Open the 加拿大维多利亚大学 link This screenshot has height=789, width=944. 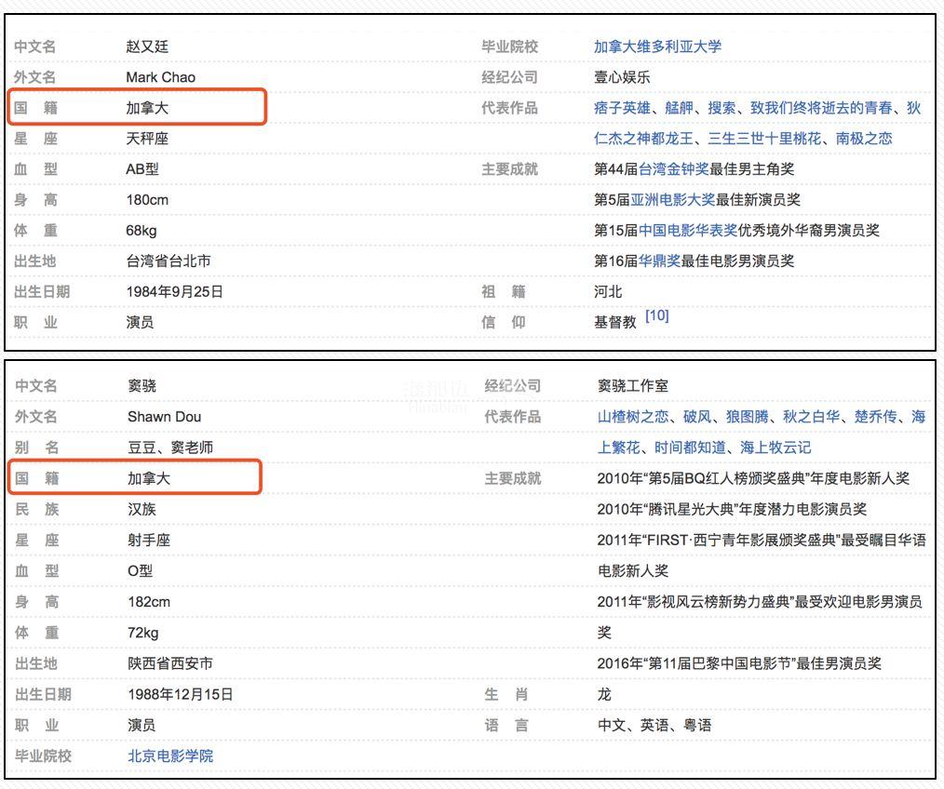pyautogui.click(x=657, y=47)
